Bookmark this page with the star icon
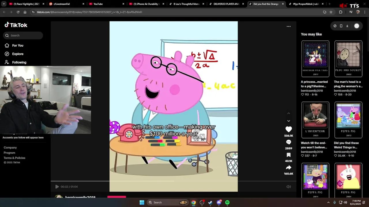This screenshot has width=369, height=207. [331, 12]
